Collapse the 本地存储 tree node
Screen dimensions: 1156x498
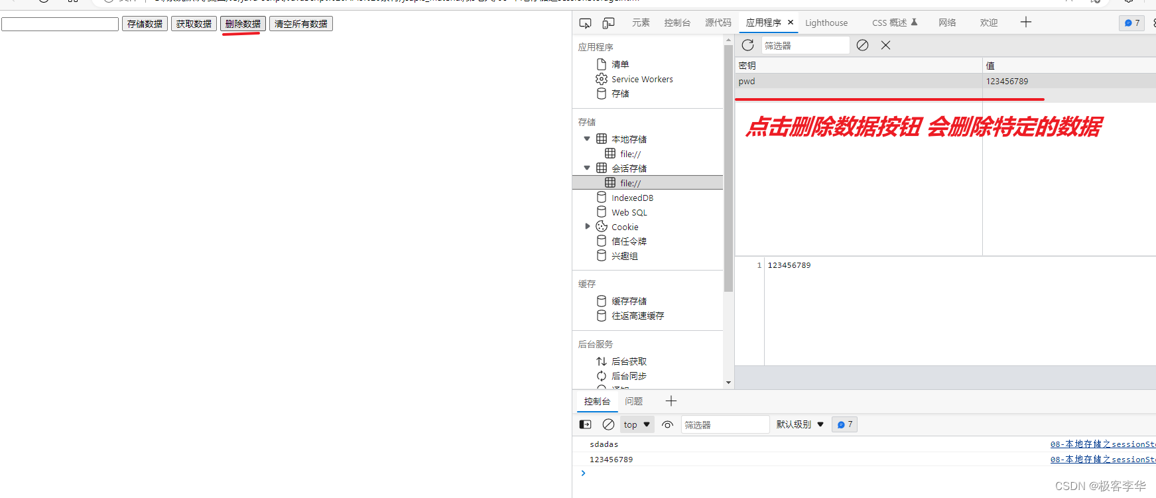pos(587,139)
